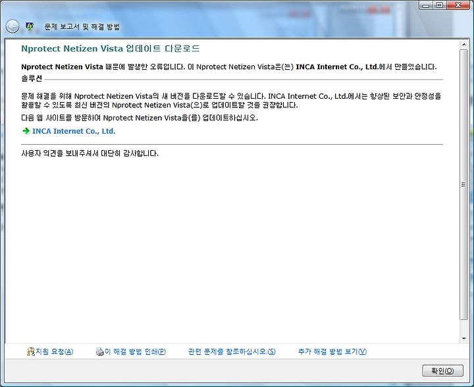Viewport: 474px width, 387px height.
Task: Click the Problem Reports shield flag icon
Action: 30,26
